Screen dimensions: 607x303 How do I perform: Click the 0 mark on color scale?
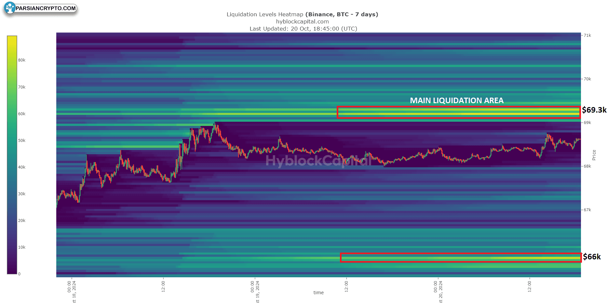pos(19,274)
